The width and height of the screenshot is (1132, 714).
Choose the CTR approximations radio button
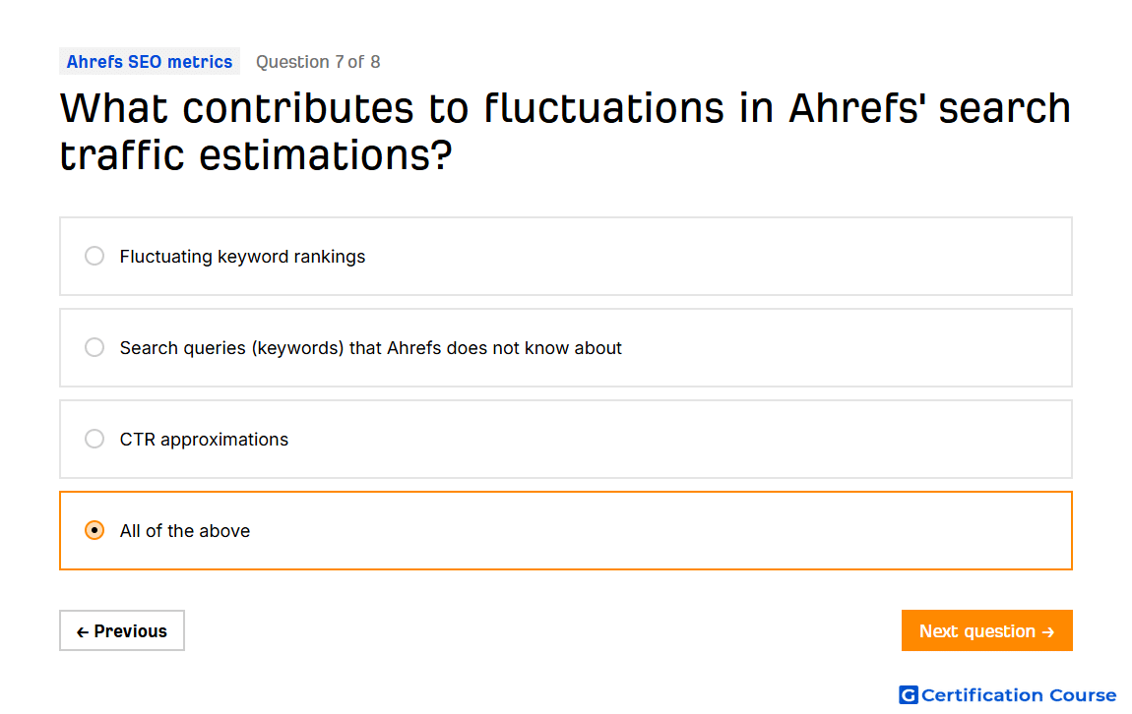tap(94, 439)
